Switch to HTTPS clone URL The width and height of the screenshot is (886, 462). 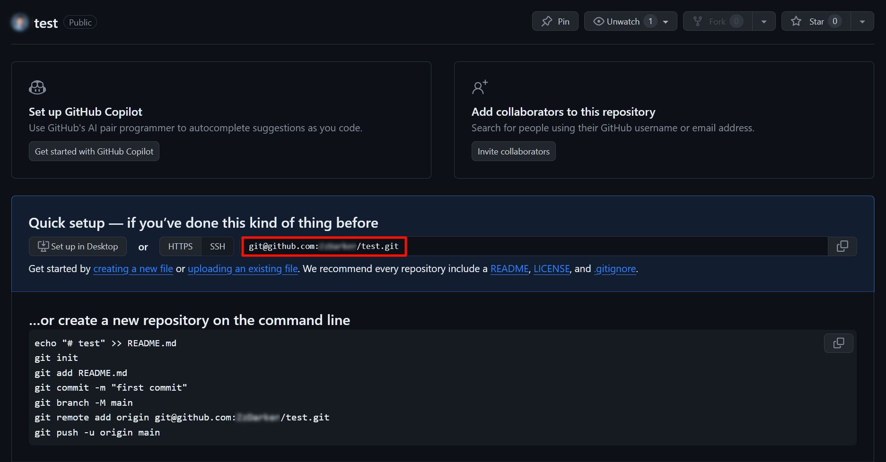180,246
